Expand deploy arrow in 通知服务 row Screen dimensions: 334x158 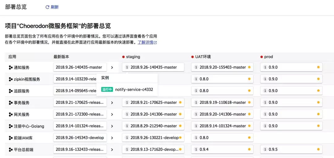[112, 68]
